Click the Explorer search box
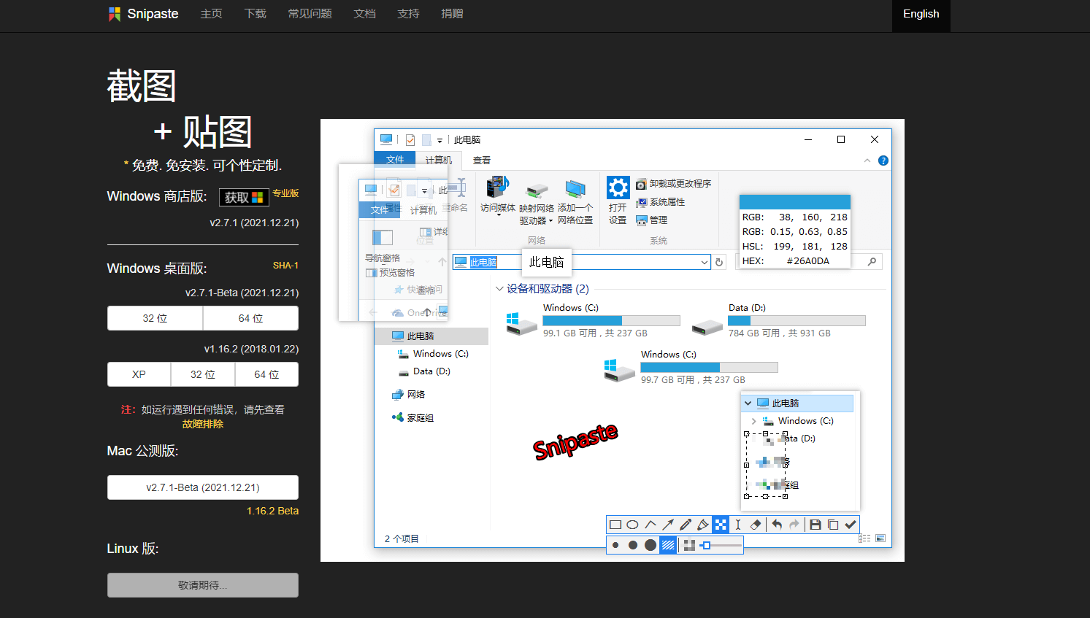The image size is (1090, 618). click(809, 262)
